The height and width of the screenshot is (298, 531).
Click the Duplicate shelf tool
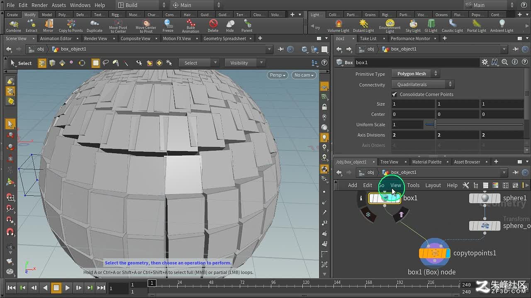[x=95, y=26]
